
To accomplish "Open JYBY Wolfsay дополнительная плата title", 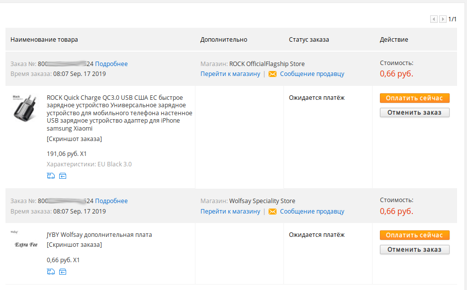I will (x=99, y=235).
